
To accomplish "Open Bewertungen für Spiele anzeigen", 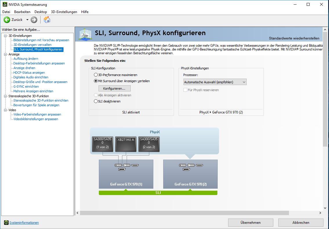I will click(36, 105).
